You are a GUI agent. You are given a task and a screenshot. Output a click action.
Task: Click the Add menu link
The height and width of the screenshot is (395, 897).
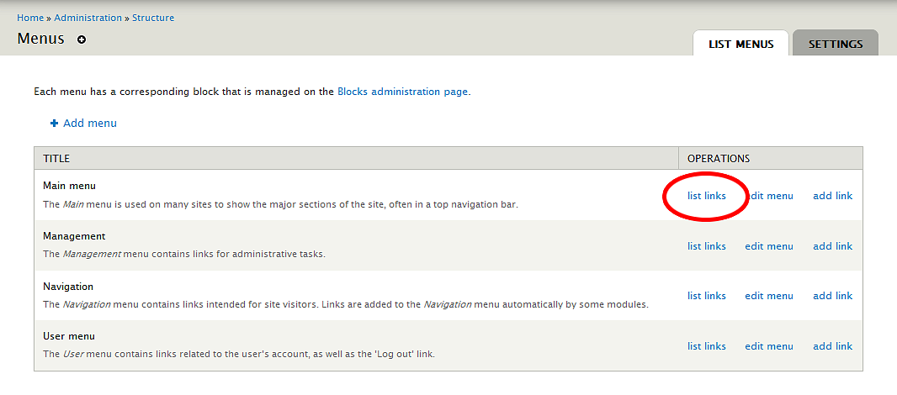click(90, 123)
